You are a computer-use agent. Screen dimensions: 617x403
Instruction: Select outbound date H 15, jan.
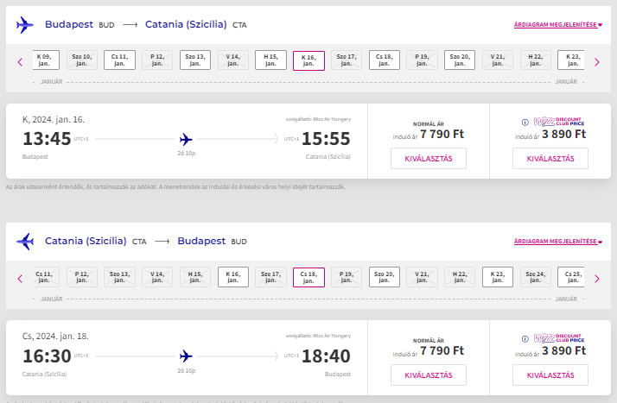(270, 60)
